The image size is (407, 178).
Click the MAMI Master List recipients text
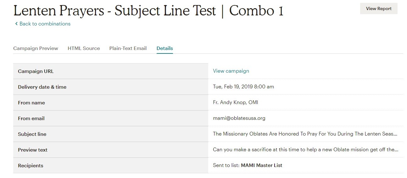click(x=261, y=165)
